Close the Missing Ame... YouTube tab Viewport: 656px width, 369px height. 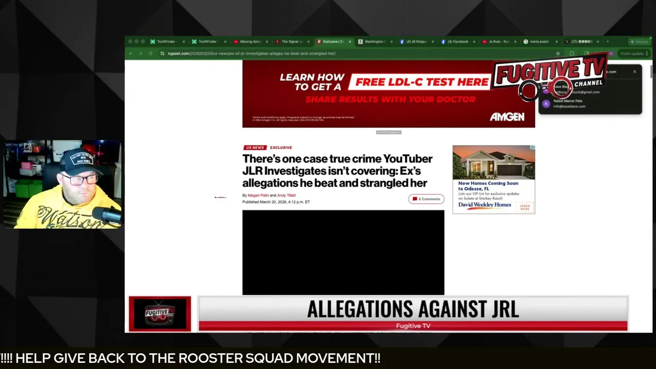[x=266, y=42]
